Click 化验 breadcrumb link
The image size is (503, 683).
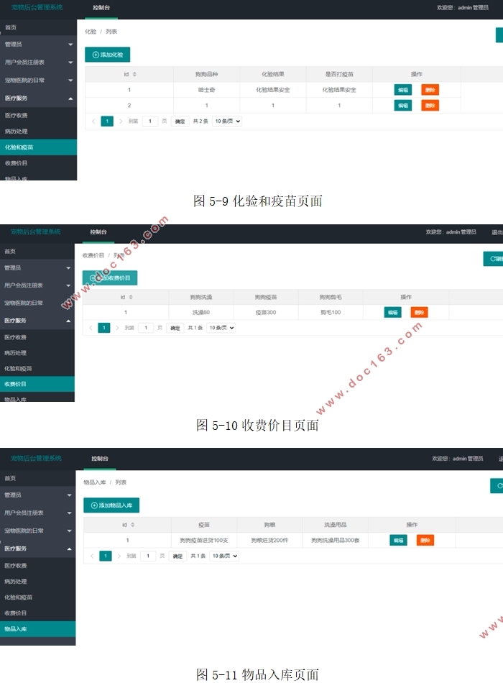91,32
